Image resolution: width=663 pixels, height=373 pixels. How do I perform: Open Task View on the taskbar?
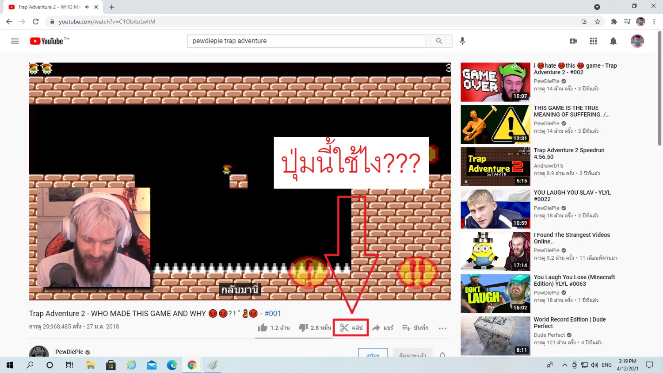tap(69, 365)
